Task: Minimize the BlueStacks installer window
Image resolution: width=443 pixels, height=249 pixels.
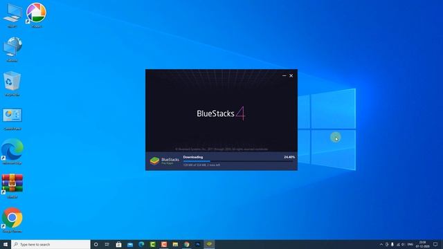Action: 284,75
